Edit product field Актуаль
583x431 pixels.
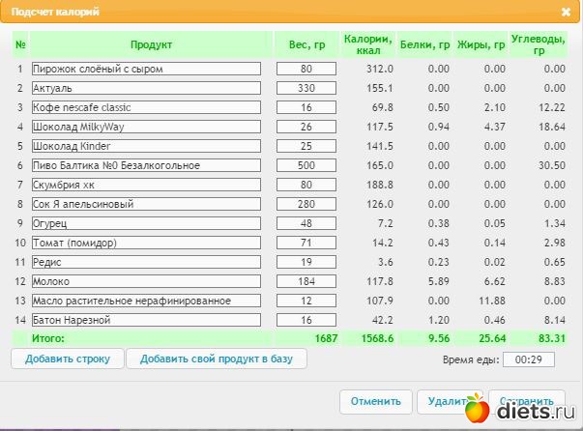coord(146,88)
